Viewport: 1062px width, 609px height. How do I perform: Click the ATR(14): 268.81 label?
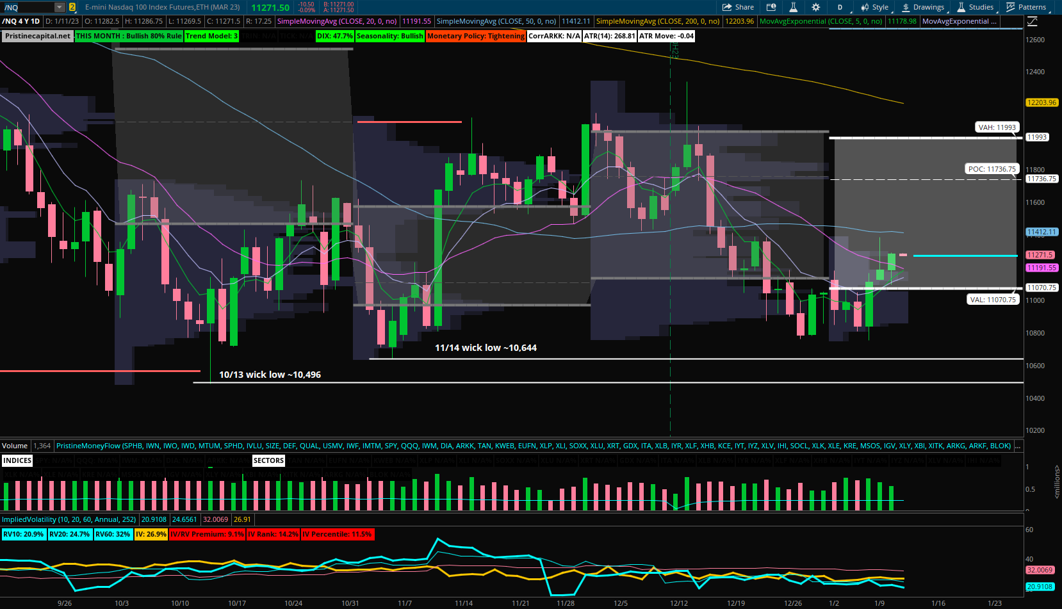pyautogui.click(x=610, y=36)
